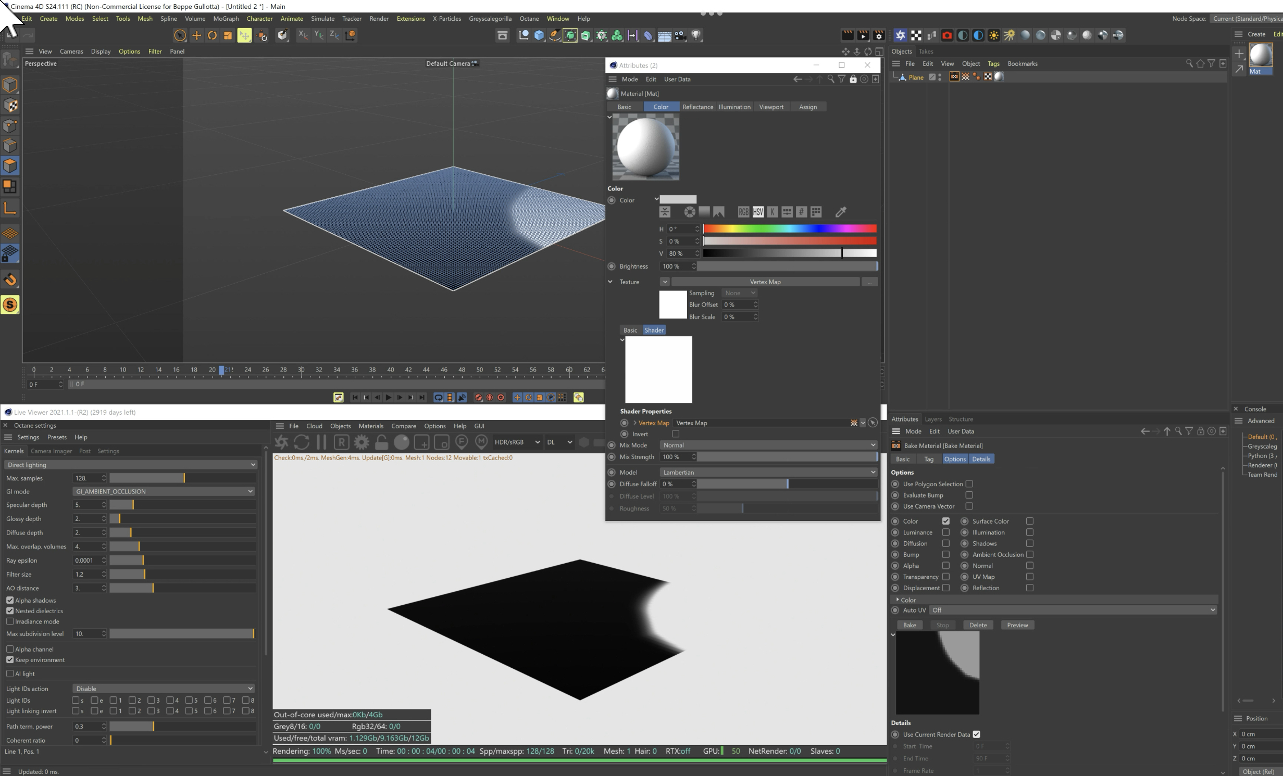Click the Bake button
Image resolution: width=1283 pixels, height=776 pixels.
click(x=909, y=625)
